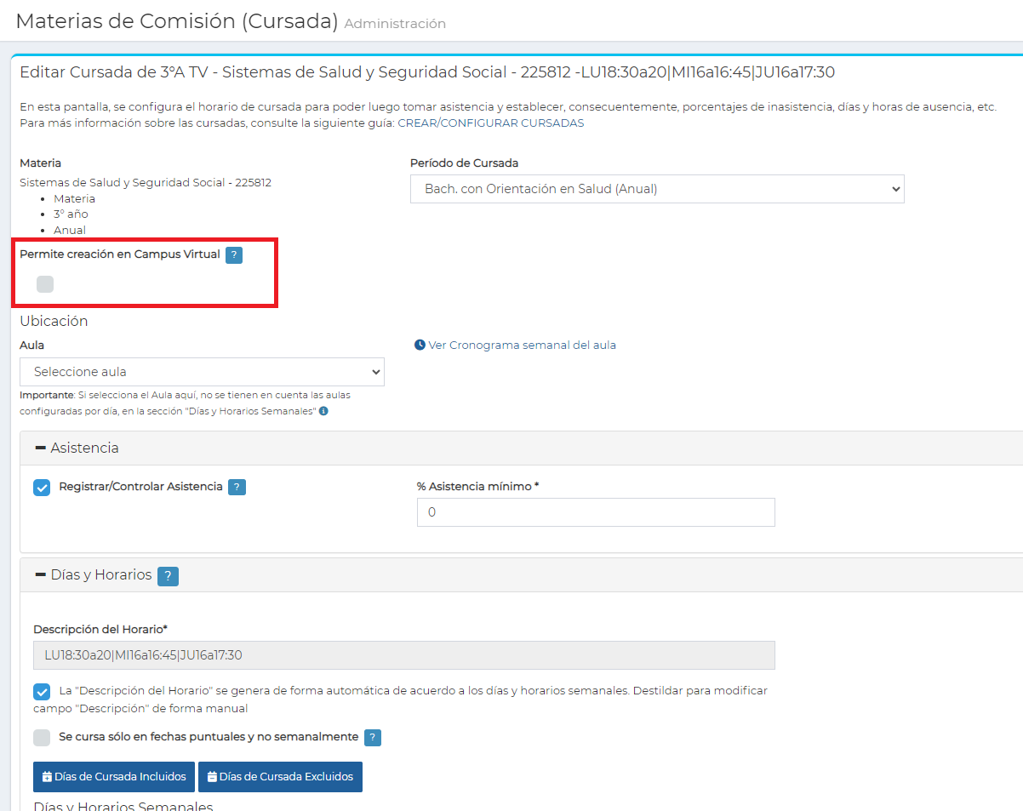Click Días de Cursada Incluidos button
The image size is (1023, 811).
(114, 777)
